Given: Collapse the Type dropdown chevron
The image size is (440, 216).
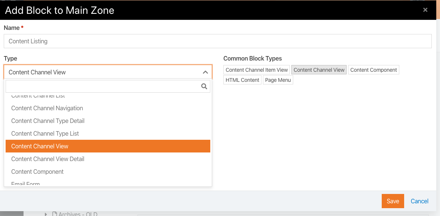Looking at the screenshot, I should tap(205, 72).
